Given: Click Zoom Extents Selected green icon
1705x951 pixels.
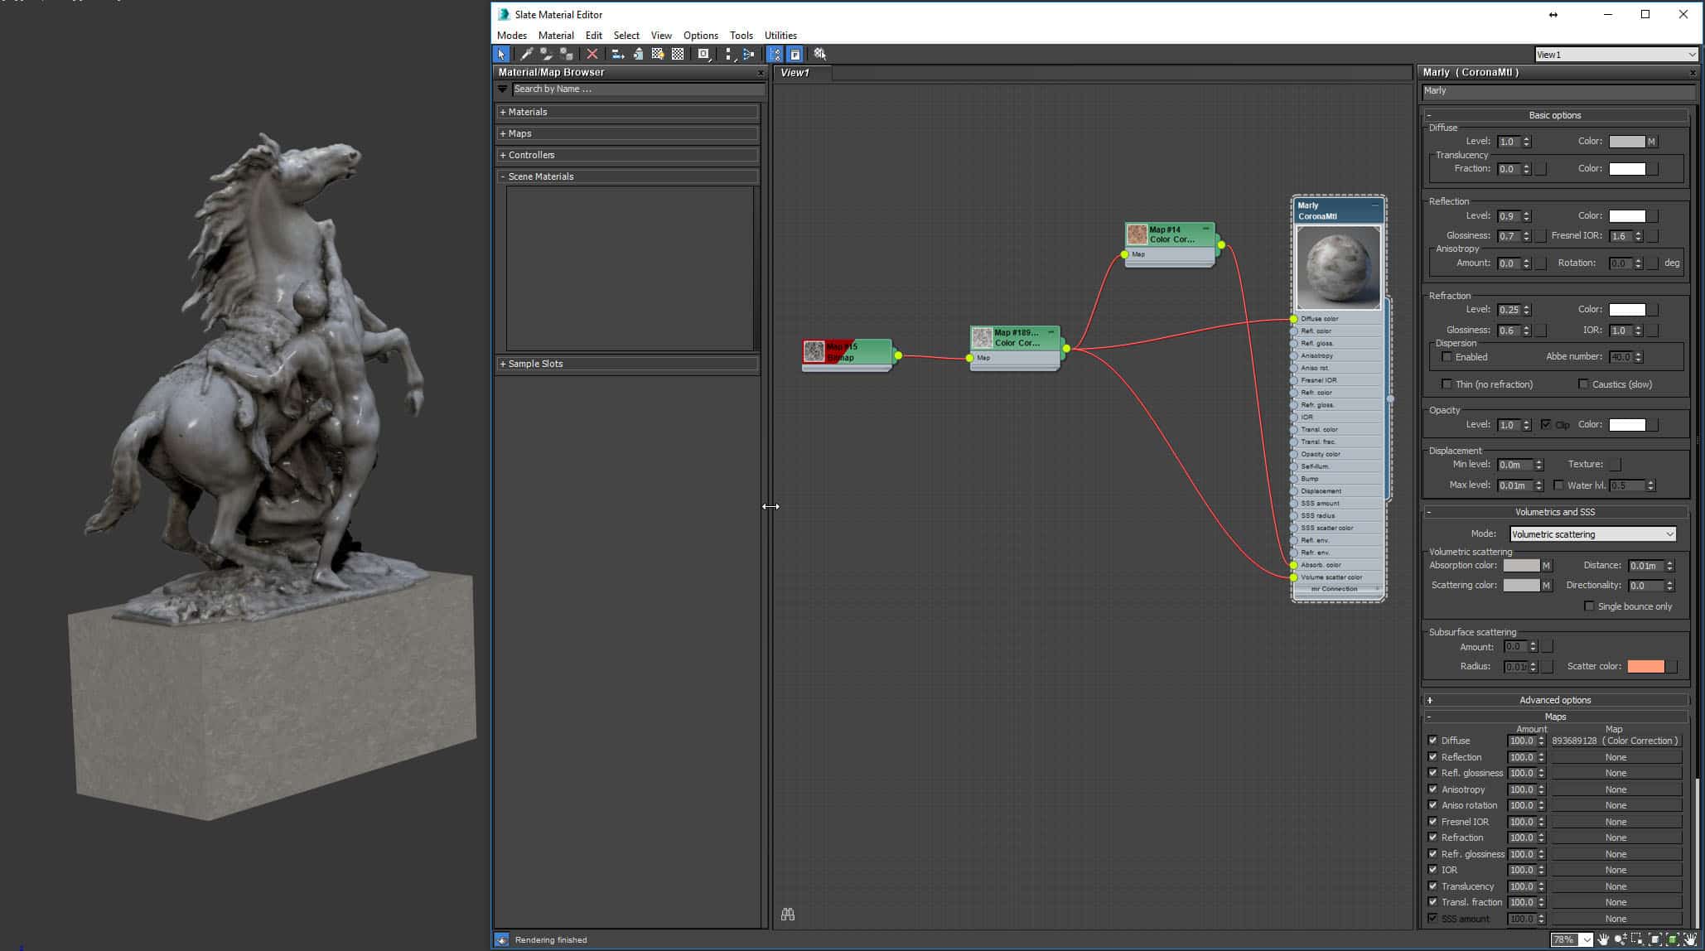Looking at the screenshot, I should click(1672, 939).
